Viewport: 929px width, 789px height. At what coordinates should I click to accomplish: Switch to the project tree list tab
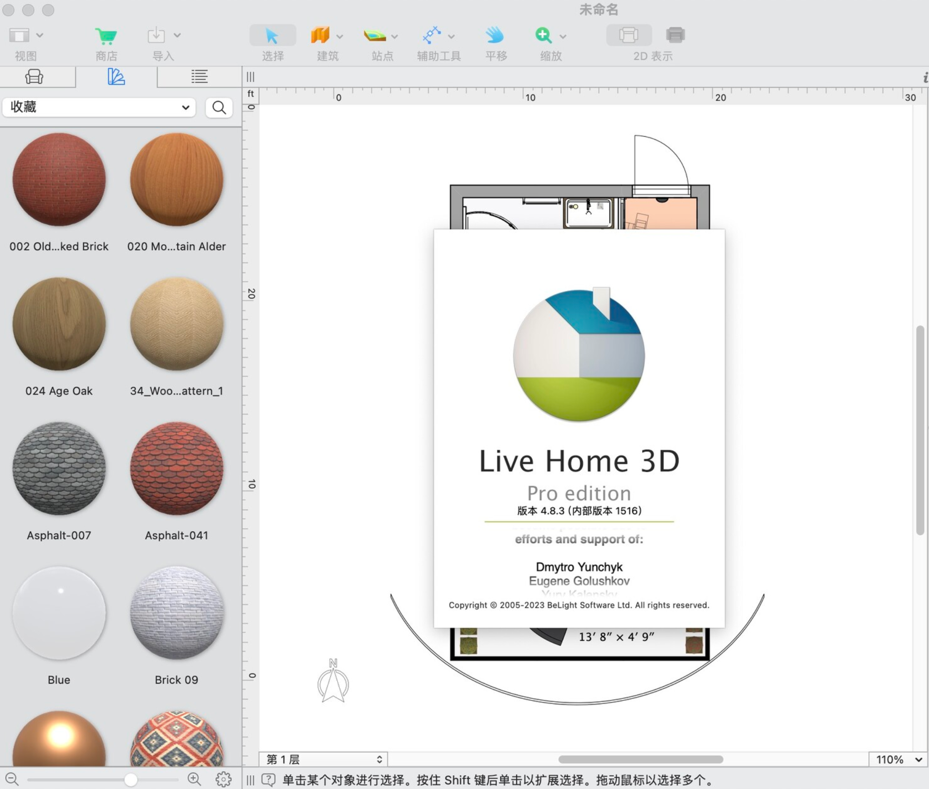(199, 77)
